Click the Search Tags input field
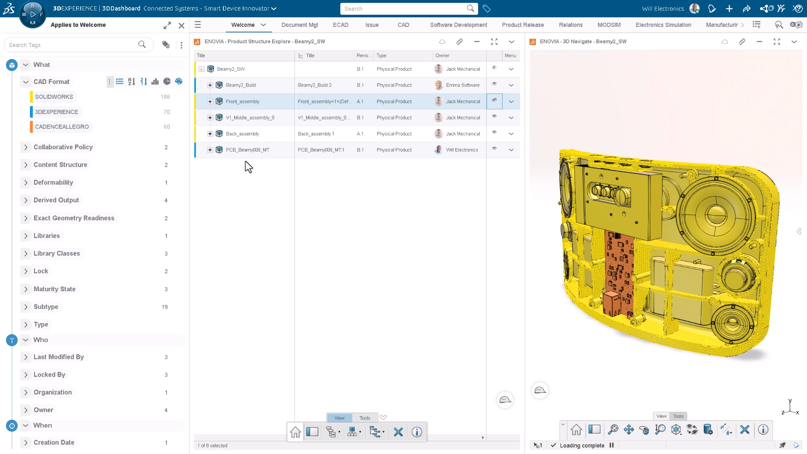 point(71,45)
